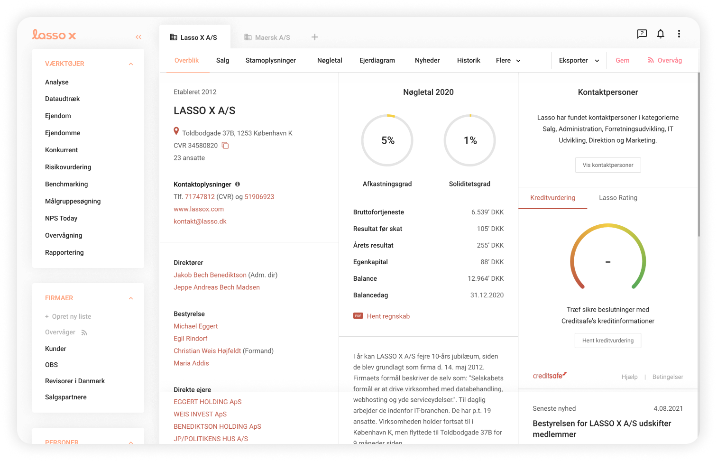Click the map pin address icon
This screenshot has width=717, height=461.
[176, 131]
